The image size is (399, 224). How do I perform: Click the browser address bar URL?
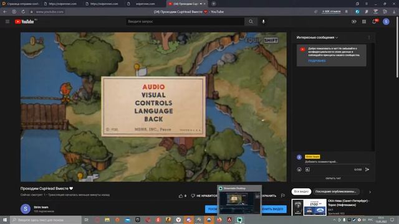(x=50, y=12)
